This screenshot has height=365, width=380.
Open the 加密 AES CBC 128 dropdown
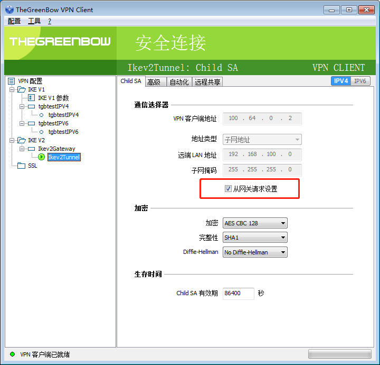[255, 223]
